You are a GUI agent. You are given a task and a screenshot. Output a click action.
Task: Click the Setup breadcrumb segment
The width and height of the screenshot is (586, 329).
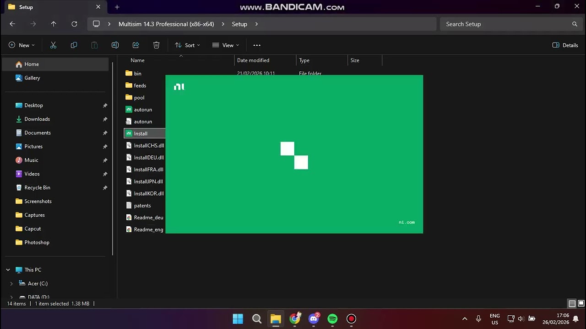click(239, 24)
